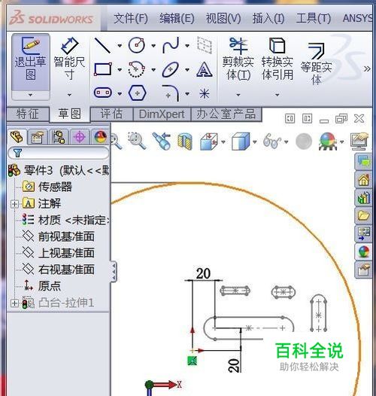The height and width of the screenshot is (396, 376).
Task: Open the 工具(T) menu
Action: click(x=313, y=18)
